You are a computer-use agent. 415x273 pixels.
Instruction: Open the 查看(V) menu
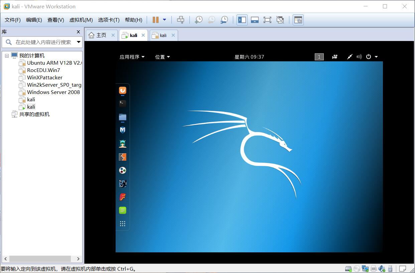[x=55, y=20]
